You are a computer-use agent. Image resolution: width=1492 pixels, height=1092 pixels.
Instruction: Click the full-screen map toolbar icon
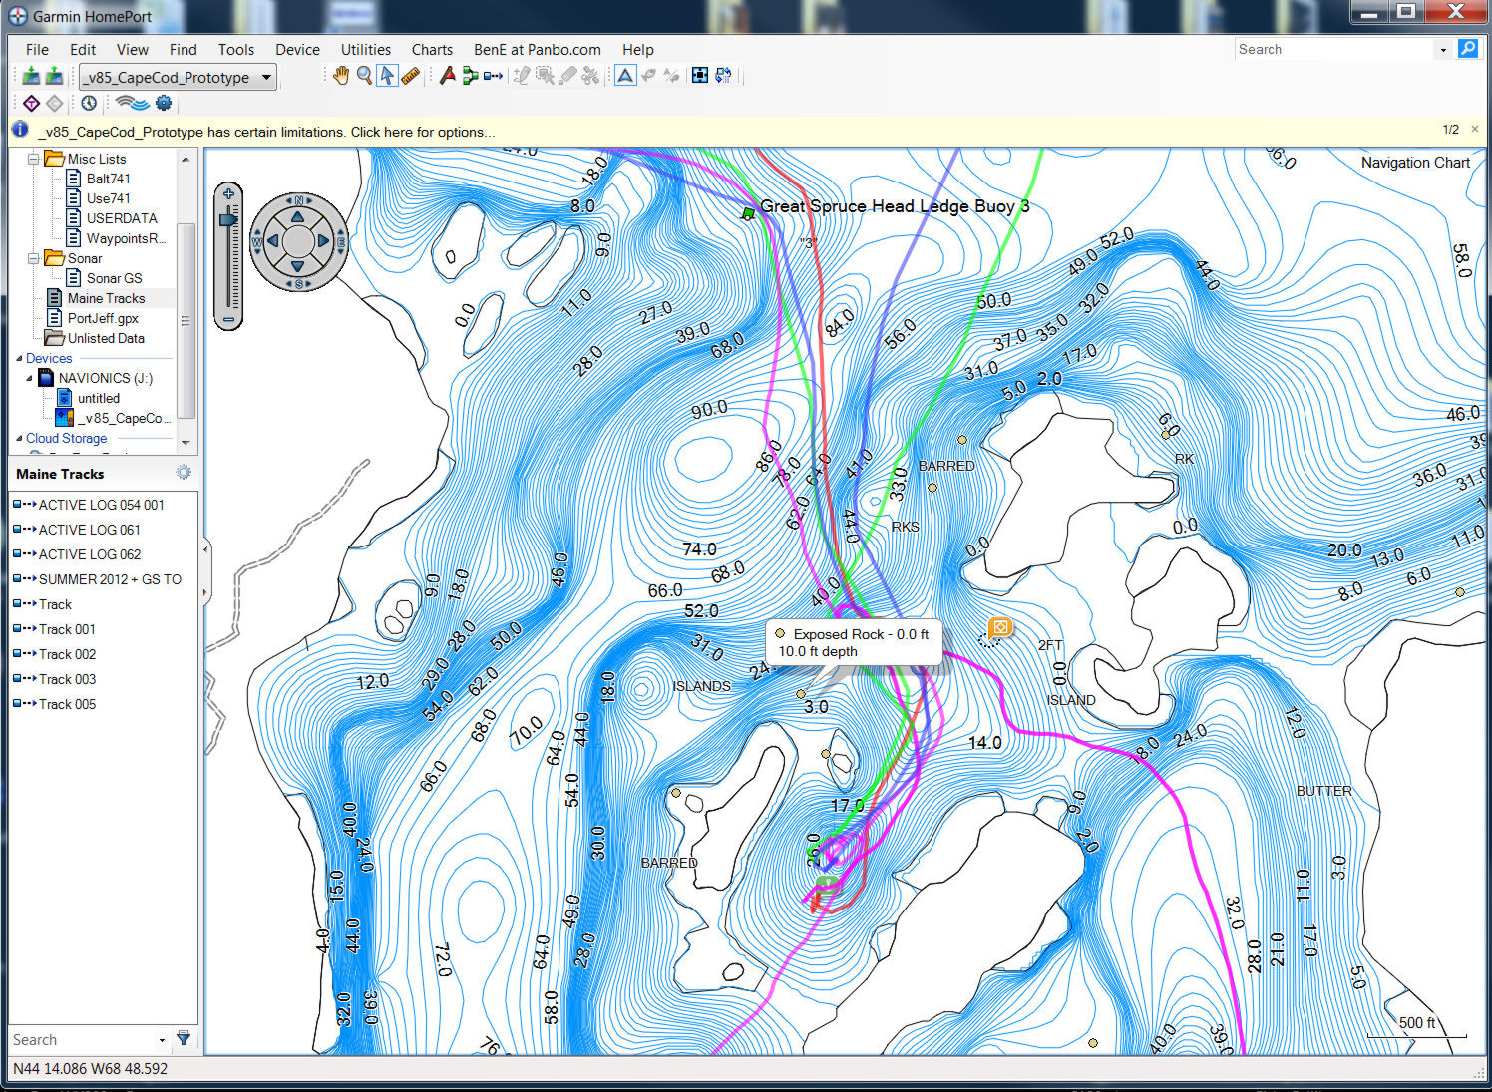(x=700, y=76)
